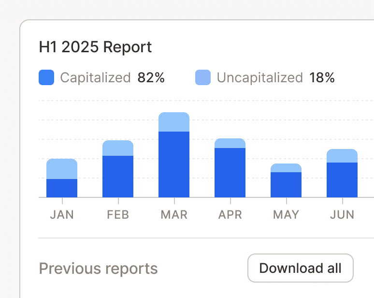
Task: Click the MAY axis label
Action: pos(286,214)
